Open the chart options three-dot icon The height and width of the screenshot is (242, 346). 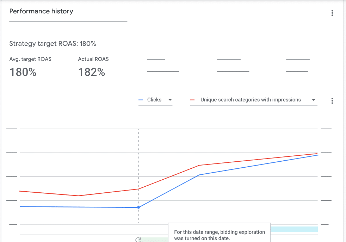(x=332, y=101)
